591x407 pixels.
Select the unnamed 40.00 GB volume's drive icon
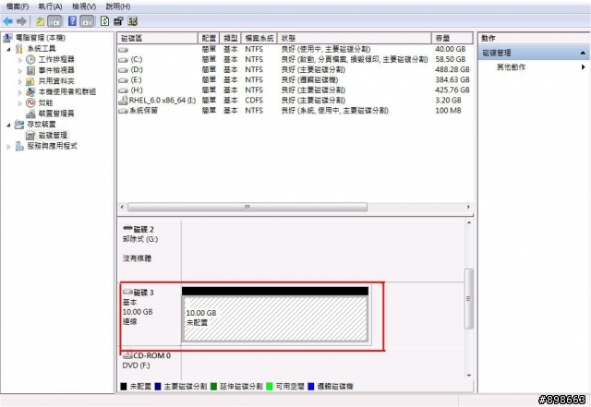123,50
